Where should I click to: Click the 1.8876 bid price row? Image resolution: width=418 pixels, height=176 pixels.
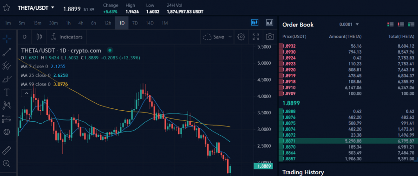pos(348,117)
